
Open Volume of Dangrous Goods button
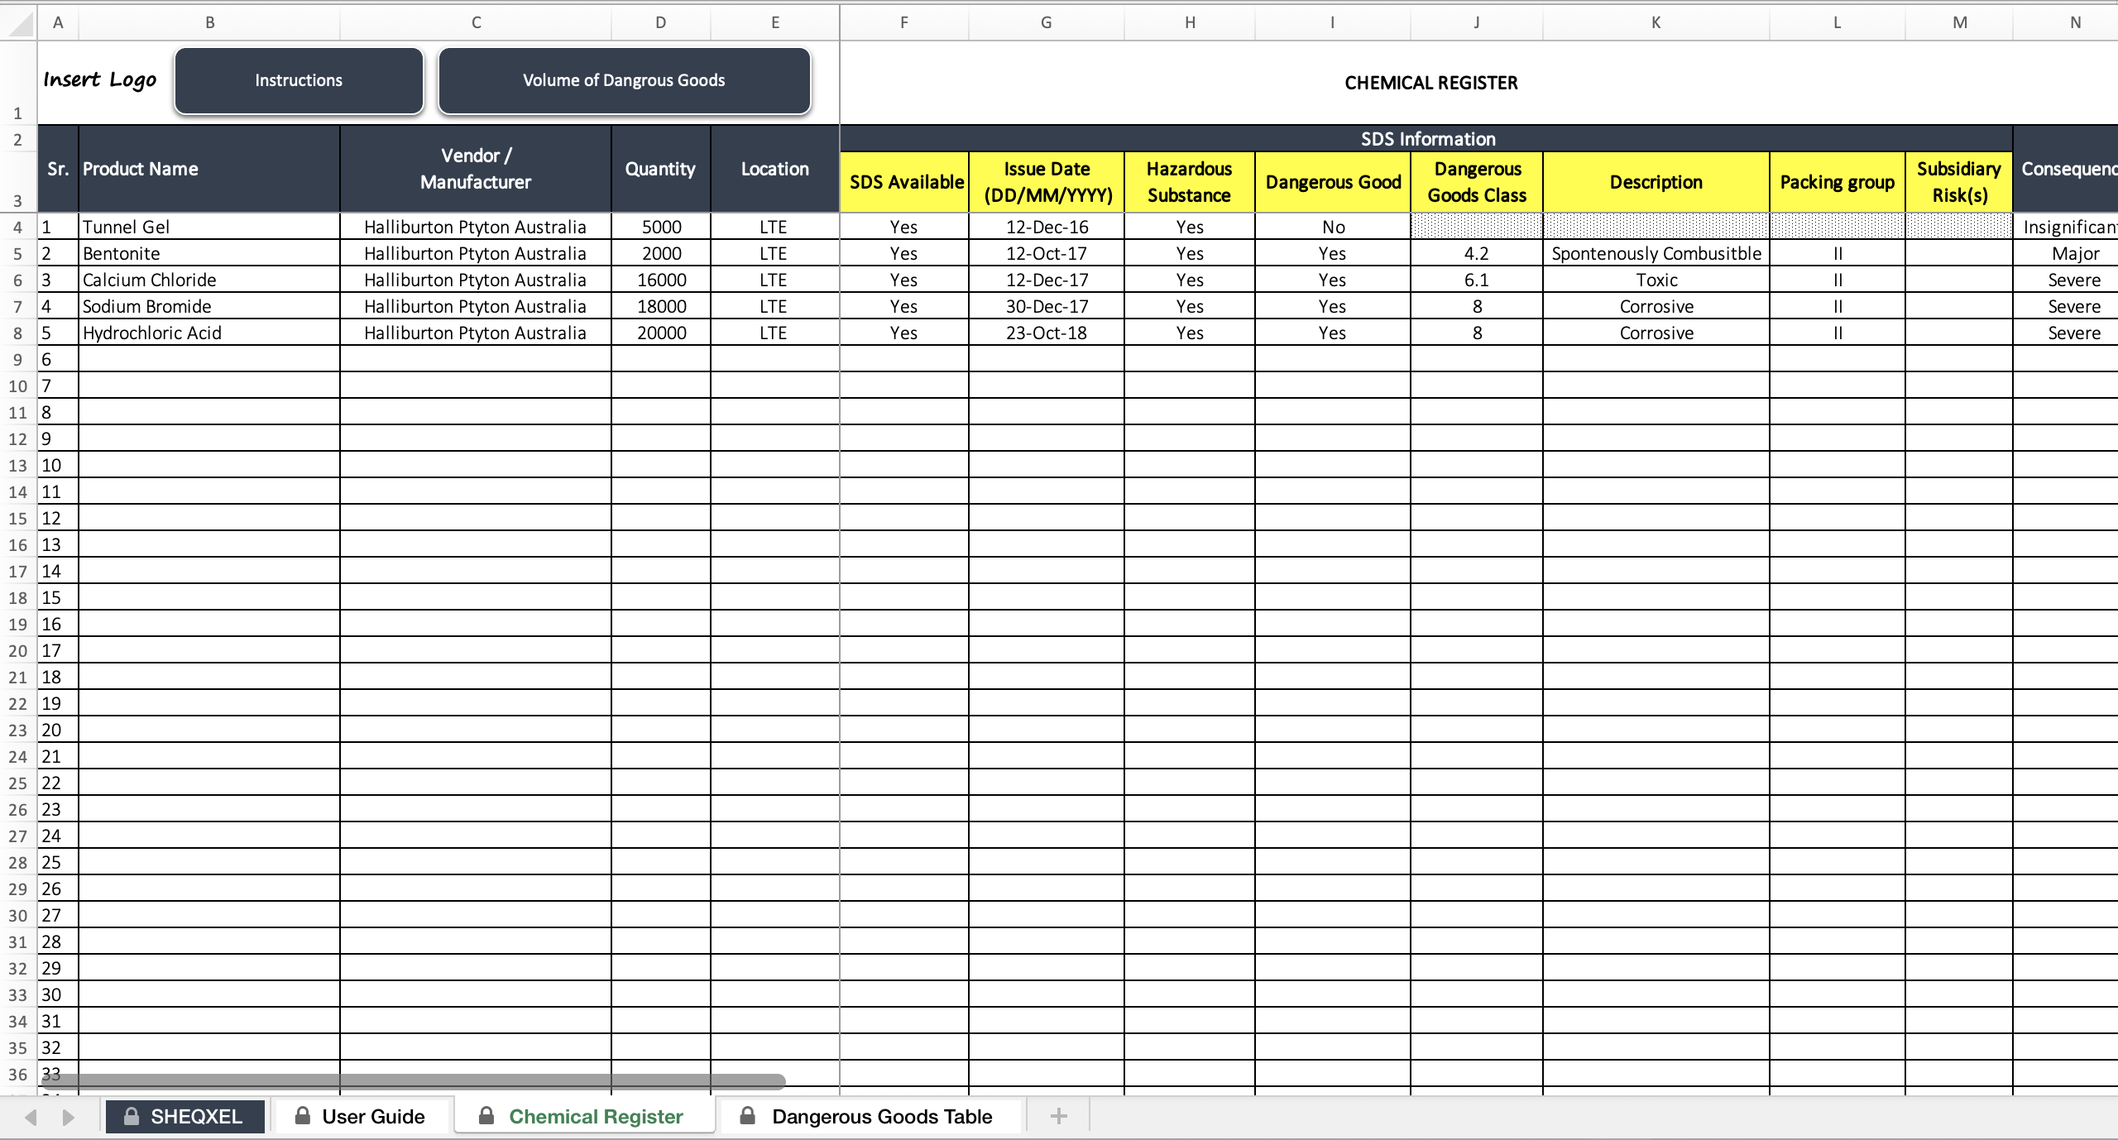click(x=624, y=80)
